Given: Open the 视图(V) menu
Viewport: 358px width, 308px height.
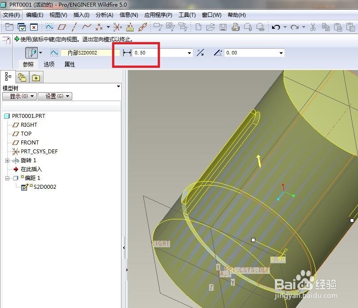Looking at the screenshot, I should tap(58, 15).
